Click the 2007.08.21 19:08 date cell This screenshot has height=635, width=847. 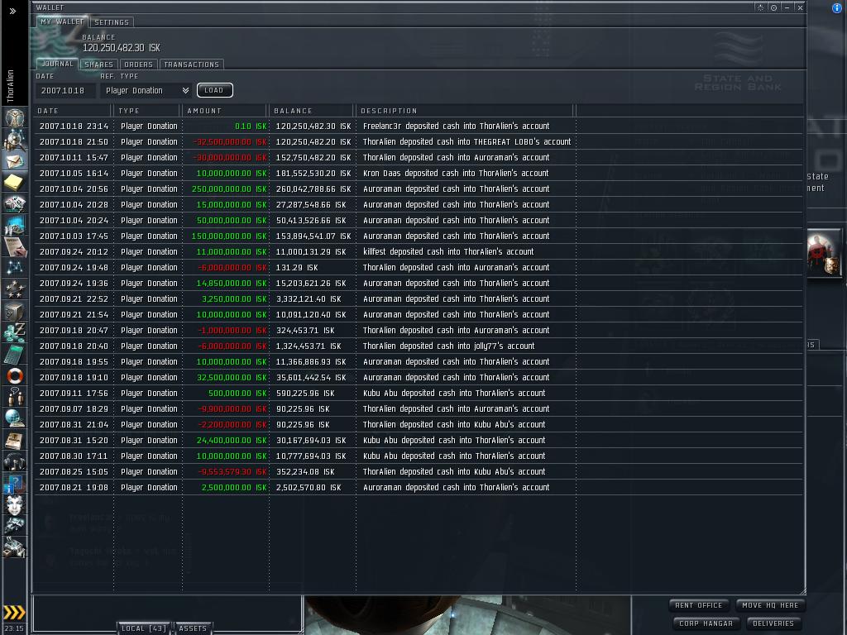(x=74, y=488)
